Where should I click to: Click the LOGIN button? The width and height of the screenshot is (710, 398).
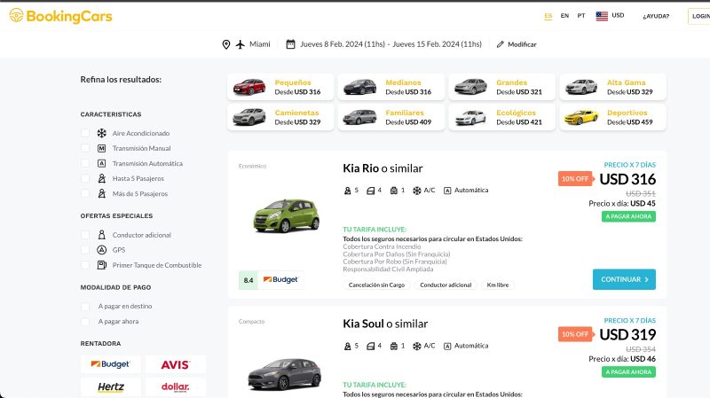tap(698, 16)
